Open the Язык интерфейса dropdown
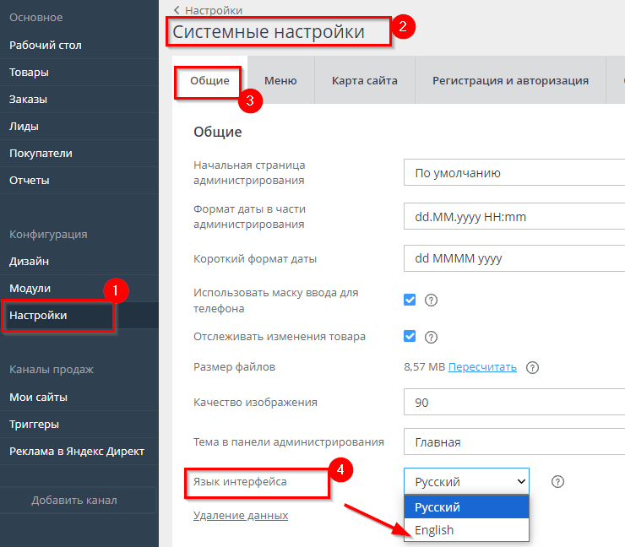625x547 pixels. 466,481
